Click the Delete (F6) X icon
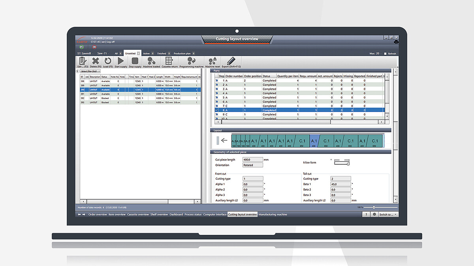The image size is (474, 266). 96,61
